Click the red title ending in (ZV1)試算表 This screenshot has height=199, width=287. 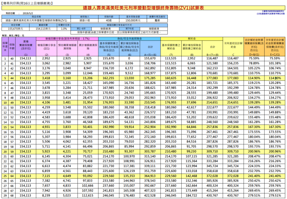(143, 8)
